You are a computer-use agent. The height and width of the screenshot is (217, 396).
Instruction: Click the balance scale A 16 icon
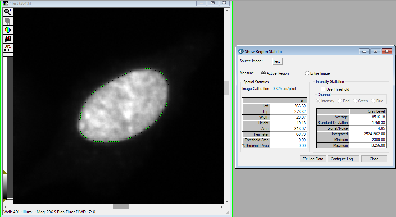[8, 48]
